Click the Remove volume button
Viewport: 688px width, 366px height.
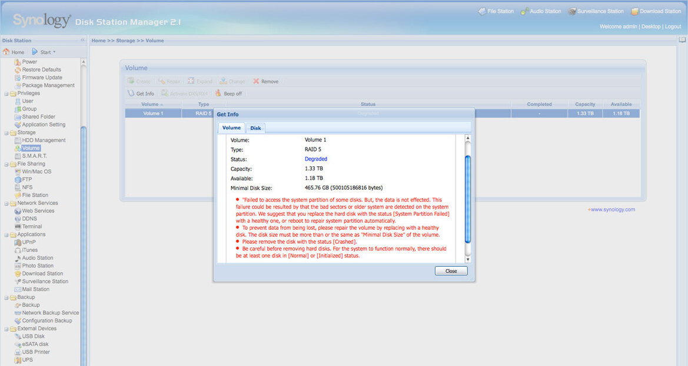266,82
